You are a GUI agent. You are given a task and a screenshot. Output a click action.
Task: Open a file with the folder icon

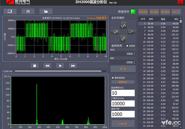click(46, 11)
